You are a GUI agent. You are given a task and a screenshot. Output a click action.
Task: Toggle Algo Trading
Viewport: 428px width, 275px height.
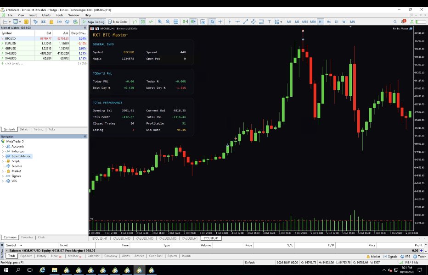pyautogui.click(x=93, y=22)
